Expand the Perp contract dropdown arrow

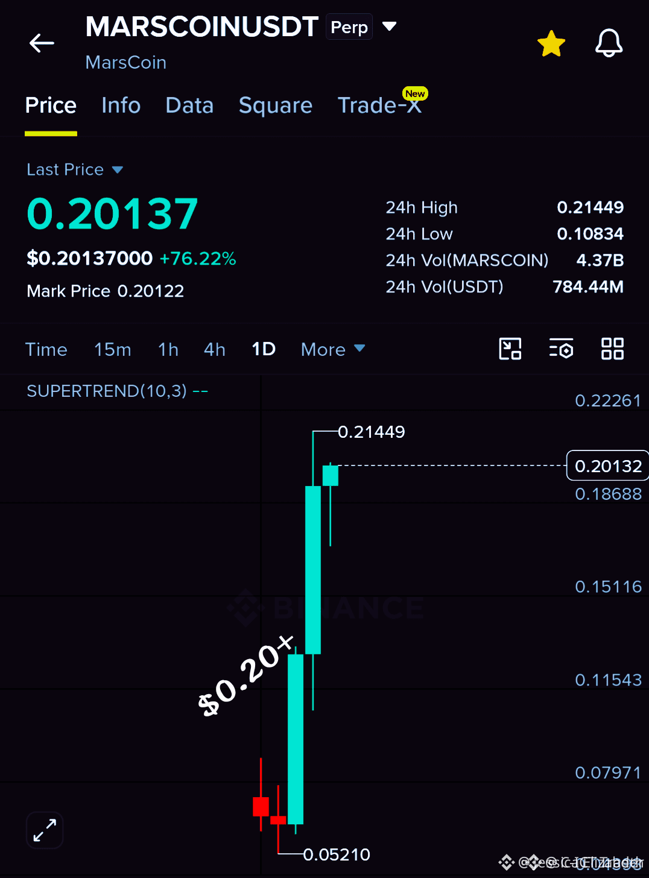point(390,27)
